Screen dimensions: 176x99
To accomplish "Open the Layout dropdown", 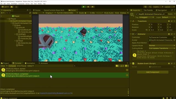I will [x=169, y=7].
